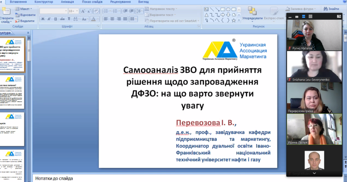Expand the shapes gallery with the more arrow
This screenshot has width=347, height=182.
pyautogui.click(x=239, y=20)
